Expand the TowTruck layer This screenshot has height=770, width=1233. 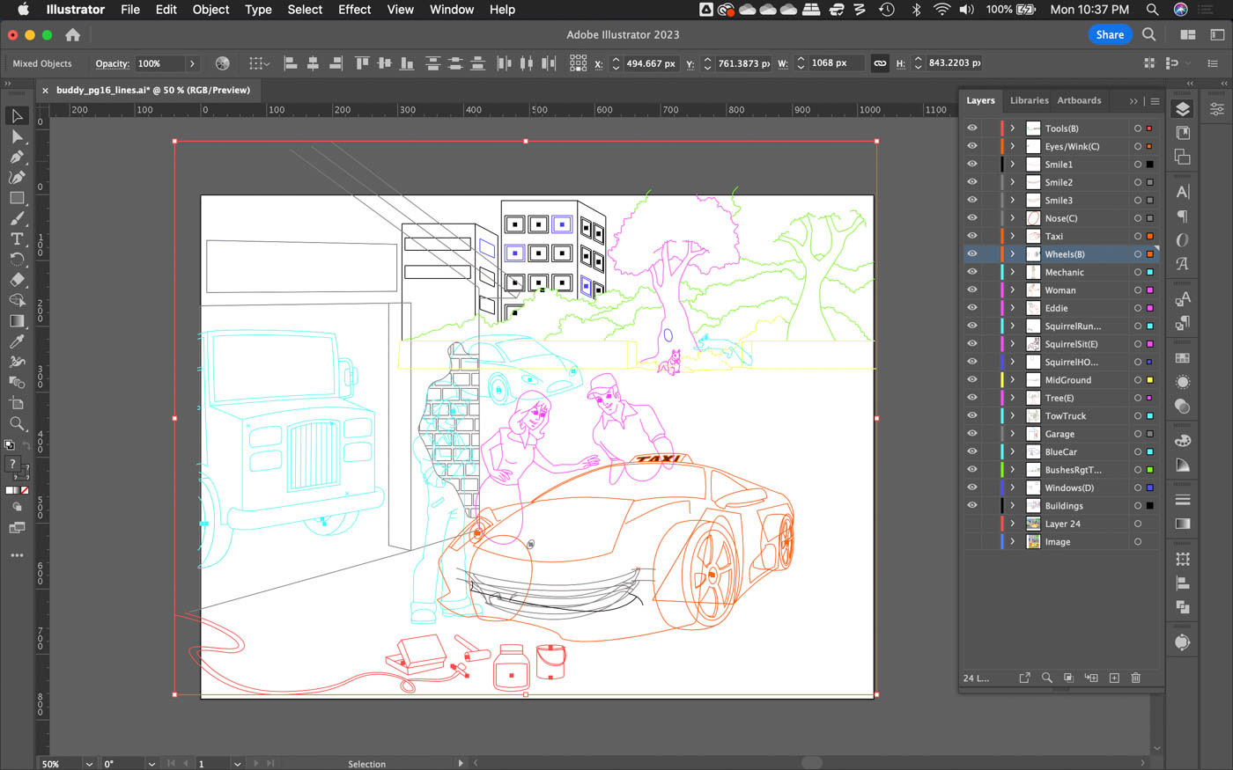[x=1013, y=415]
